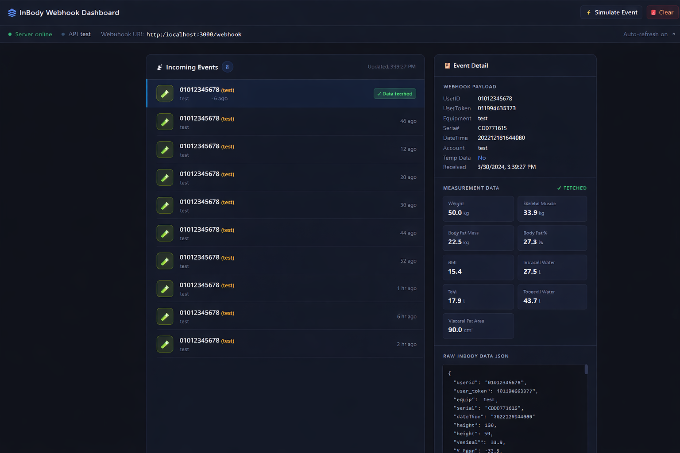Click the raw JSON panel scrollbar
This screenshot has height=453, width=680.
click(x=586, y=369)
